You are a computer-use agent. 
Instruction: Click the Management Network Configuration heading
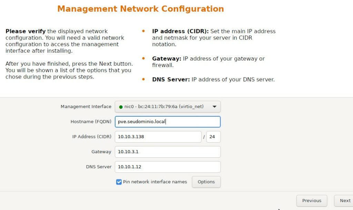point(141,9)
